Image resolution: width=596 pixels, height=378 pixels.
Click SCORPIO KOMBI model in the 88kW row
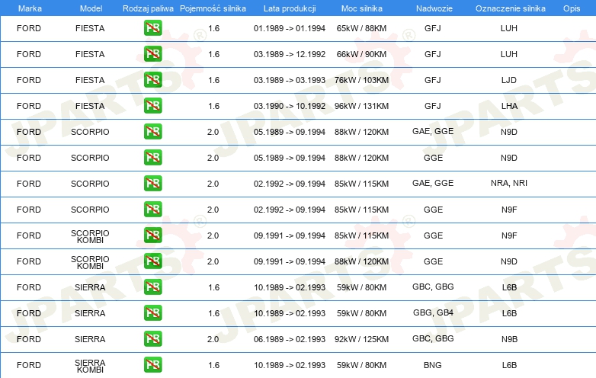[90, 262]
